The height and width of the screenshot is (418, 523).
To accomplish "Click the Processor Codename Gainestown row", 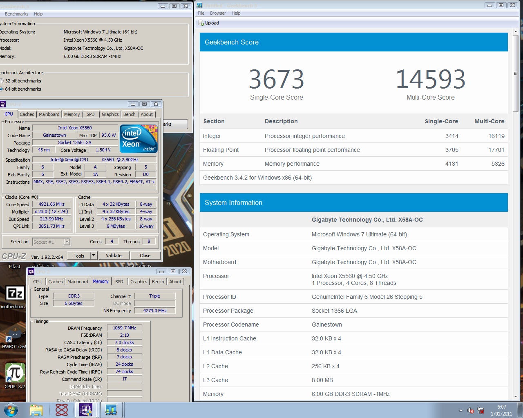I will tap(354, 325).
